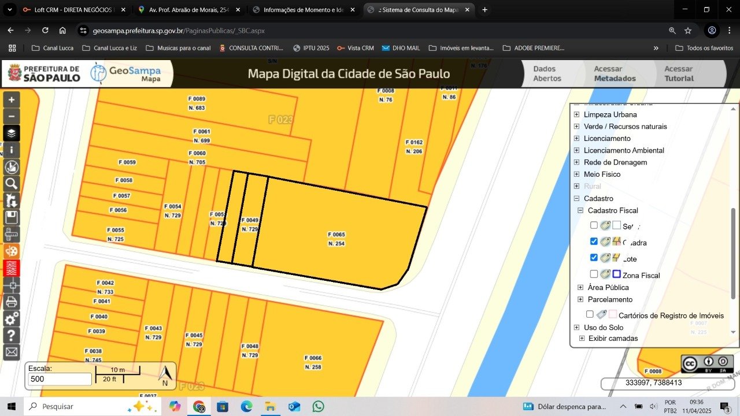Enable the Zona Fiscal layer checkbox

click(x=594, y=274)
